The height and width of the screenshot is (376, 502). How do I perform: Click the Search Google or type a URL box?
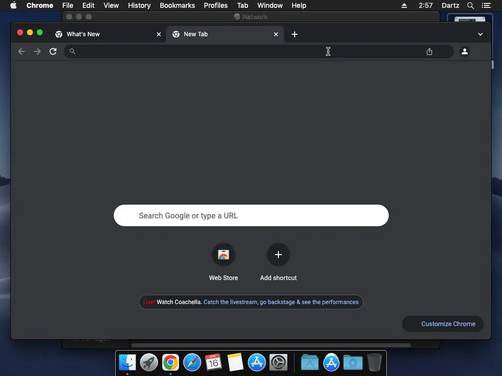pyautogui.click(x=251, y=215)
